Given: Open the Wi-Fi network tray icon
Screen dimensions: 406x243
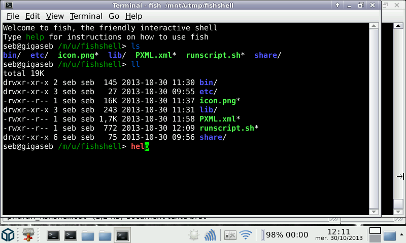Looking at the screenshot, I should 246,235.
